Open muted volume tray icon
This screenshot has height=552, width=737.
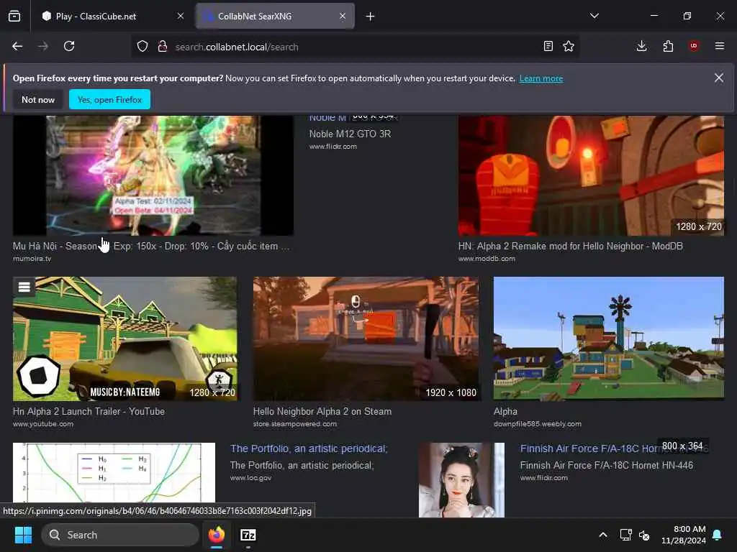tap(644, 535)
